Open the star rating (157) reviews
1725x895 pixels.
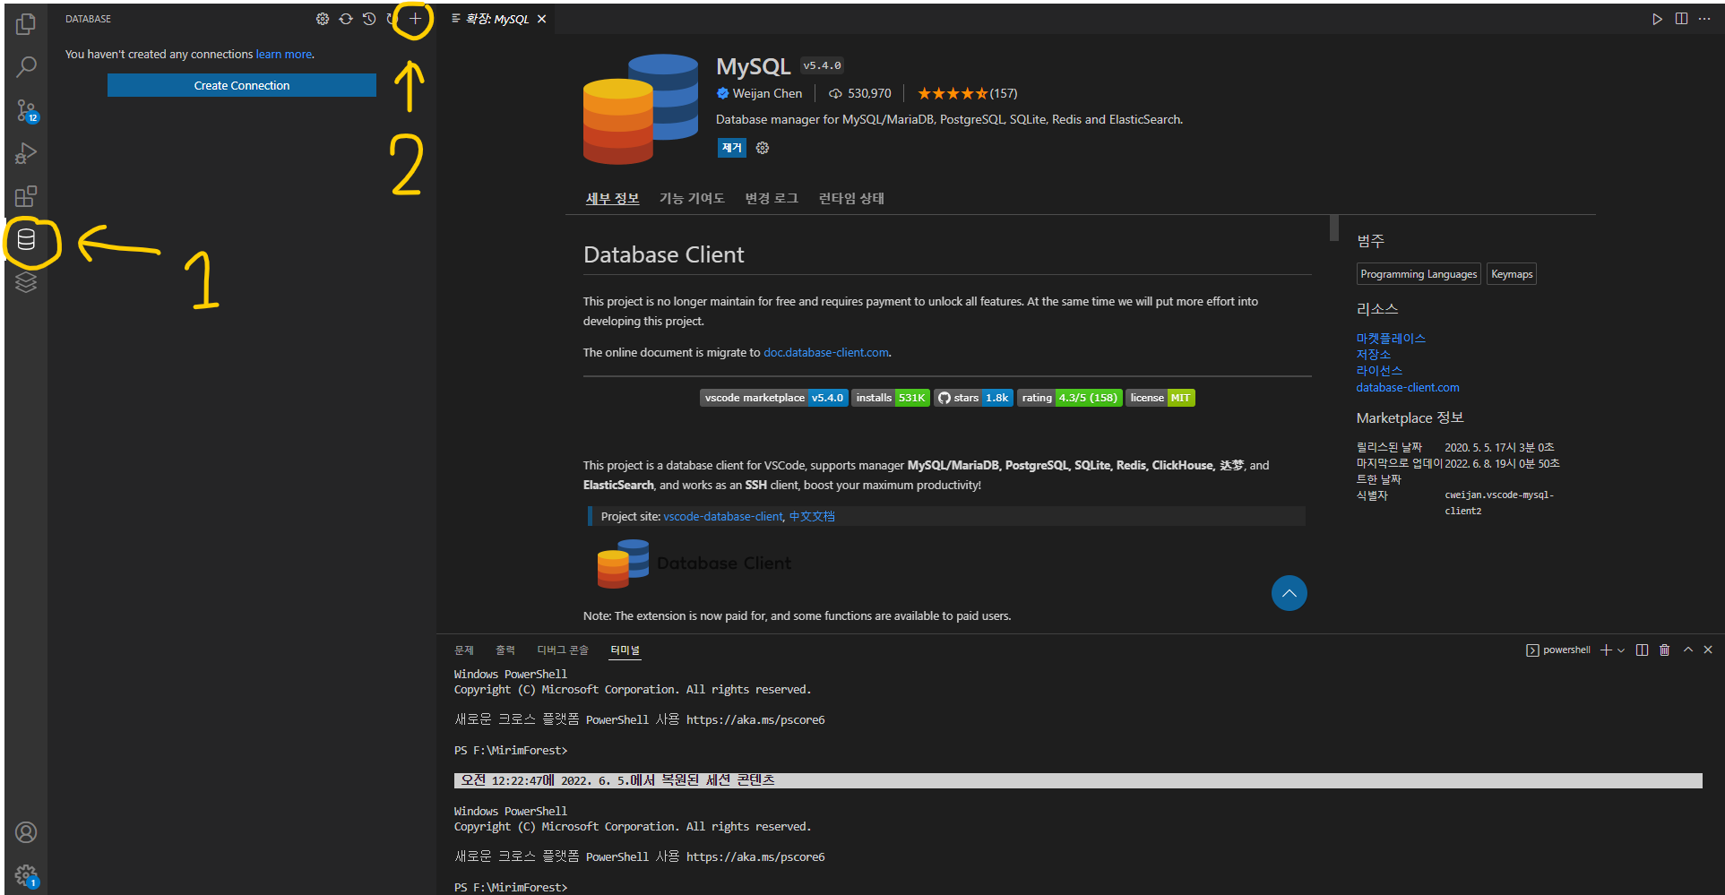(968, 93)
